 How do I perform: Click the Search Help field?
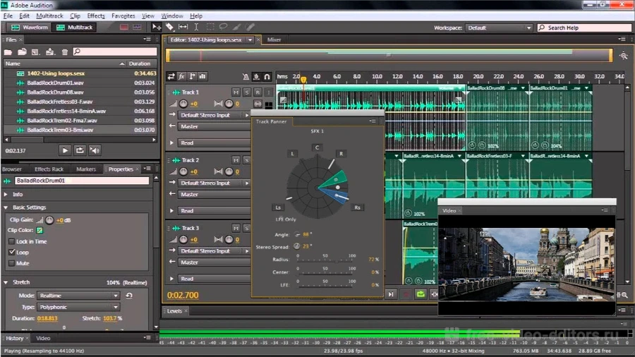coord(585,28)
